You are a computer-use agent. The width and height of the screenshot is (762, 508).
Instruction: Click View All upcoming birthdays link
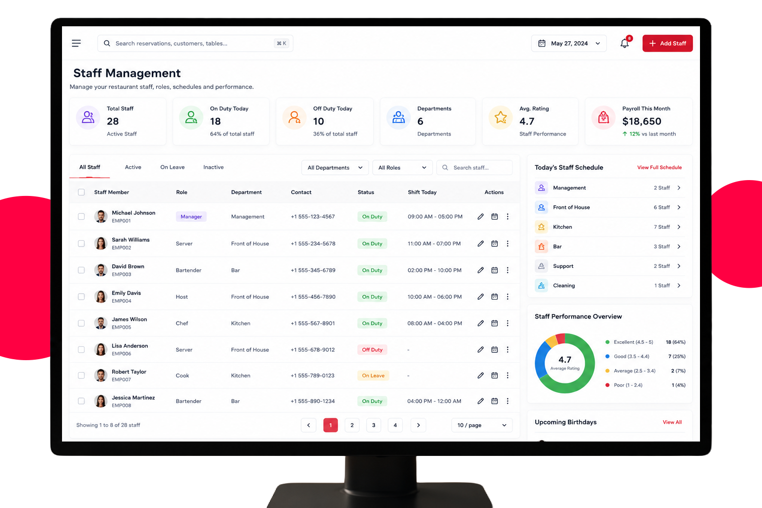point(672,422)
